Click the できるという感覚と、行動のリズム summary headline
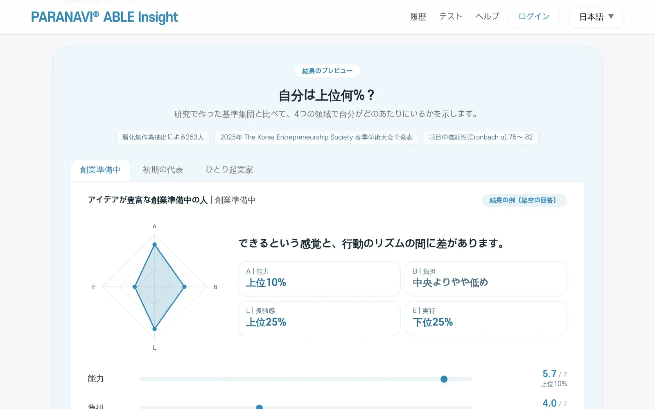Viewport: 655px width, 409px height. click(x=371, y=243)
